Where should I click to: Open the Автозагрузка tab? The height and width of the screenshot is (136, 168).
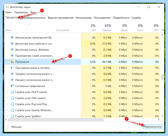point(83,18)
